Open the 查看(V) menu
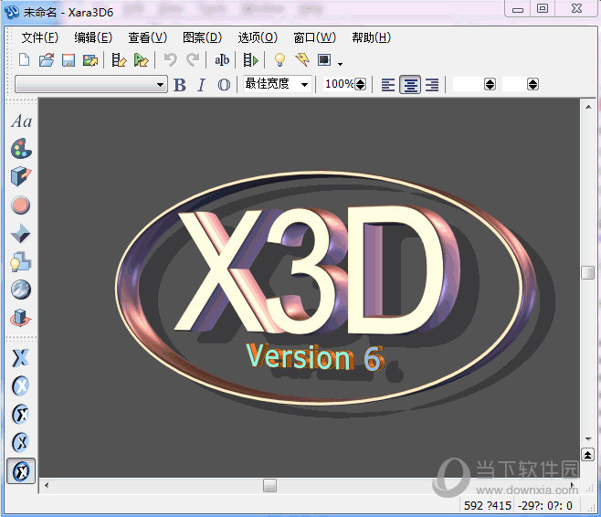 [x=148, y=37]
